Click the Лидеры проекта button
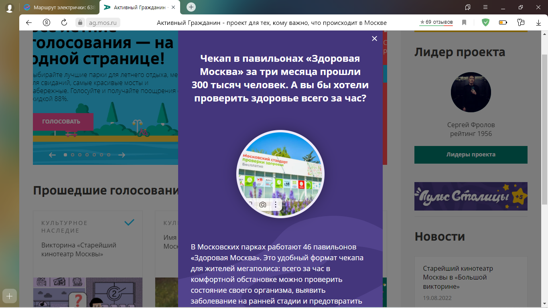 471,155
